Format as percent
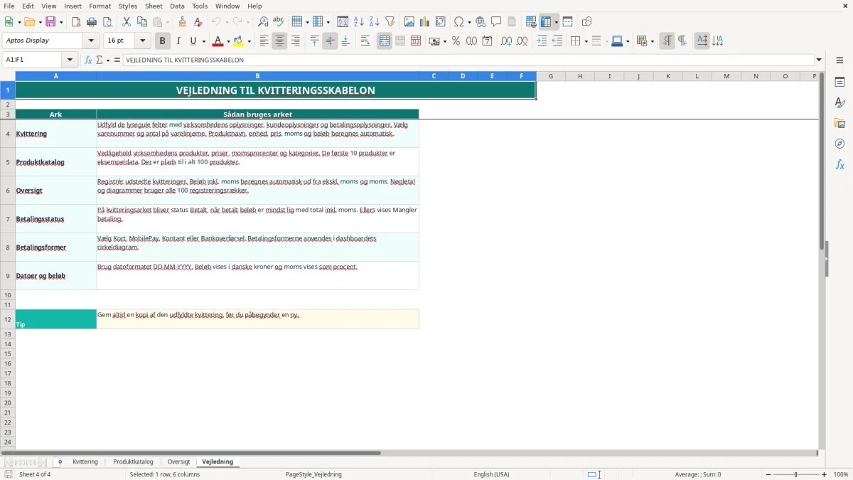853x480 pixels. tap(456, 41)
